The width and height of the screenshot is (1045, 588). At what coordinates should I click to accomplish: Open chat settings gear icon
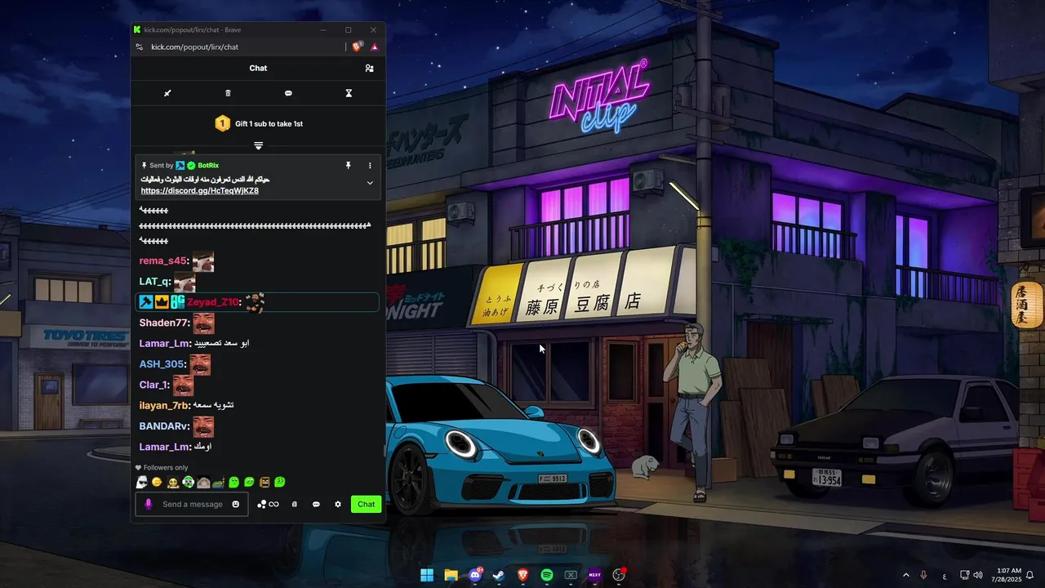pos(338,505)
